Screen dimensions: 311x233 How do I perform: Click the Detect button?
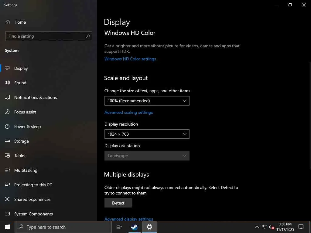pos(118,203)
